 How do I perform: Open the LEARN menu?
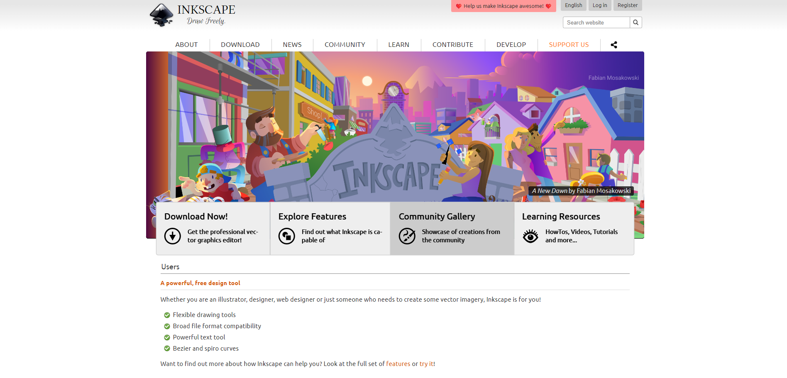pyautogui.click(x=399, y=45)
